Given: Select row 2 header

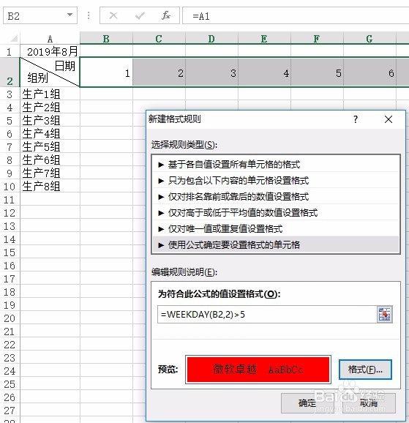Looking at the screenshot, I should coord(10,72).
